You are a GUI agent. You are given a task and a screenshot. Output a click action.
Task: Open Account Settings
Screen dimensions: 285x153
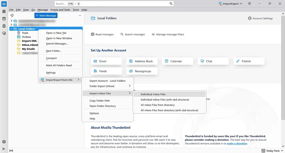(260, 18)
